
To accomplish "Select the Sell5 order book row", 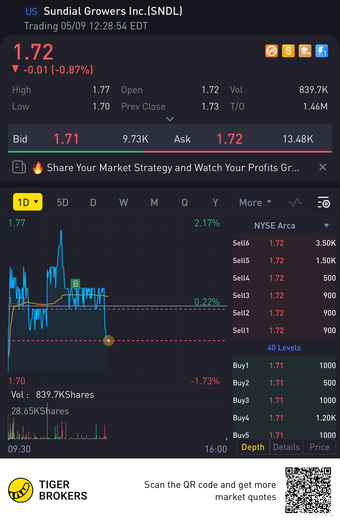I will [284, 260].
